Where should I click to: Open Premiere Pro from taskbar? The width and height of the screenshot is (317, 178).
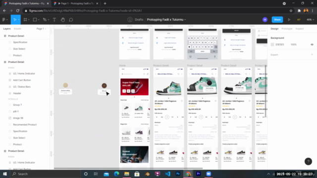click(x=198, y=174)
